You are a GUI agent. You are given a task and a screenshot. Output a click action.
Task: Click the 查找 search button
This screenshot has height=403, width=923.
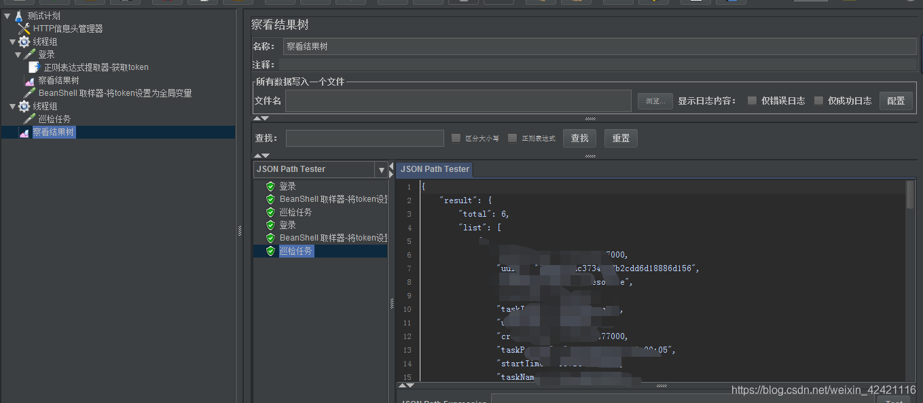click(x=579, y=138)
